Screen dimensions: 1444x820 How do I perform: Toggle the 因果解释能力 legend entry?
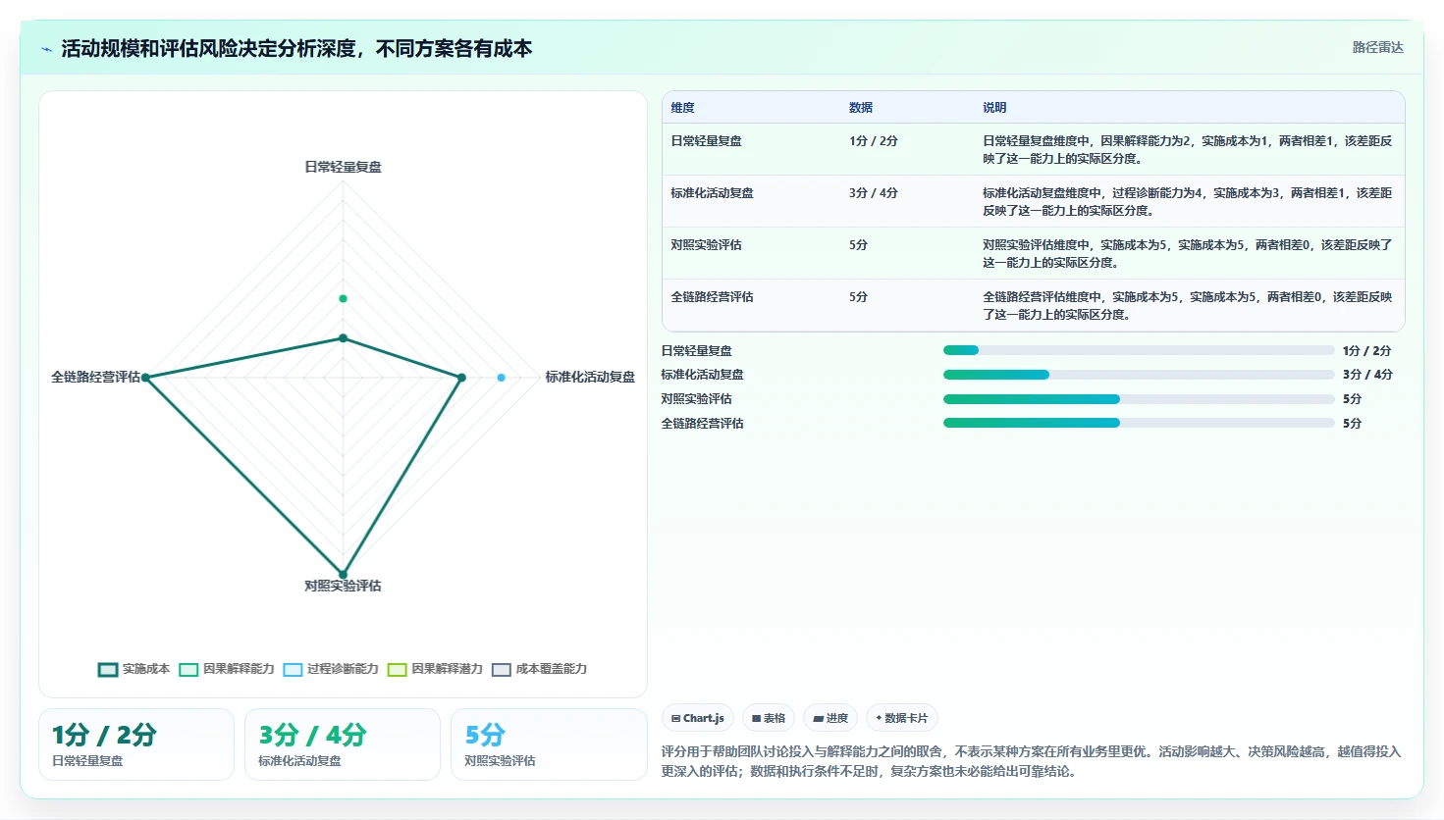pos(227,669)
